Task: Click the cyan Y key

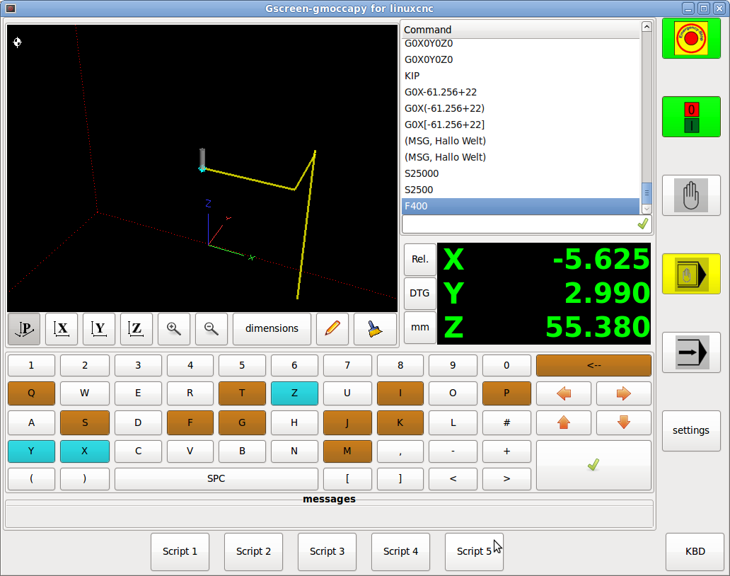Action: (31, 451)
